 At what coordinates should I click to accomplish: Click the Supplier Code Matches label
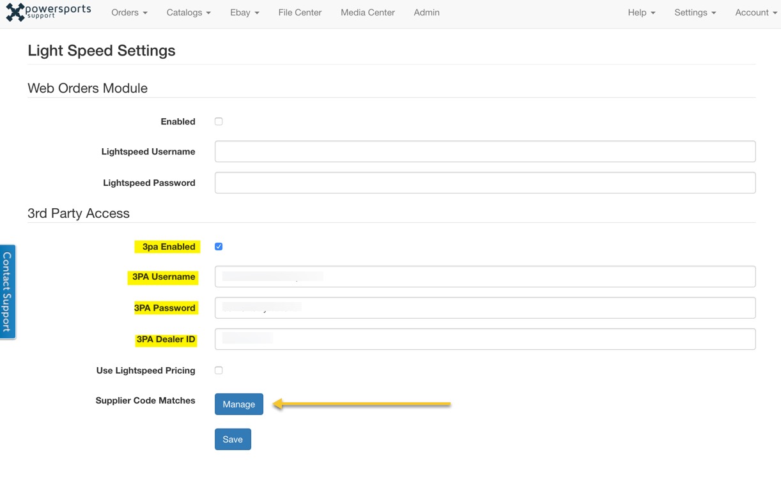(x=145, y=400)
